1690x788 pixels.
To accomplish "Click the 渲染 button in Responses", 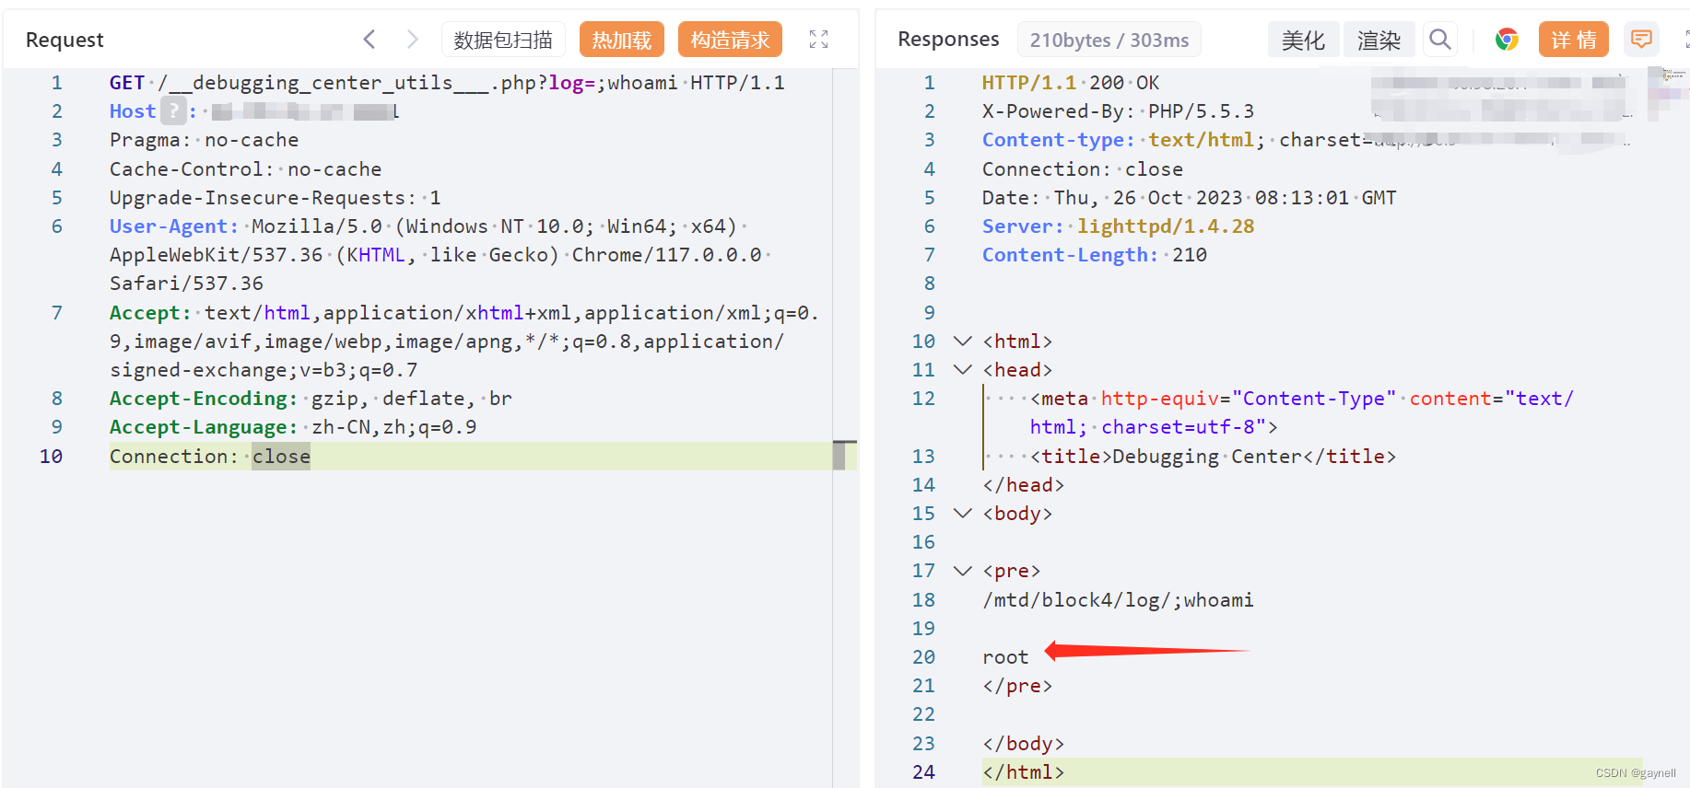I will point(1379,40).
